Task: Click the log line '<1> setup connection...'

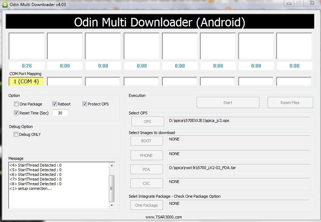Action: [x=30, y=188]
